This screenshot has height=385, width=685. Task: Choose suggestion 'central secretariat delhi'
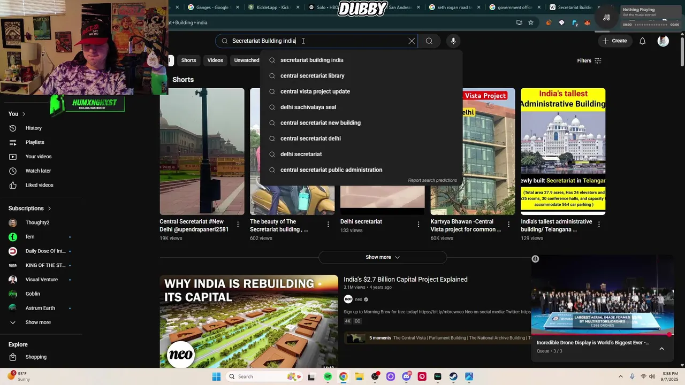pos(361,138)
